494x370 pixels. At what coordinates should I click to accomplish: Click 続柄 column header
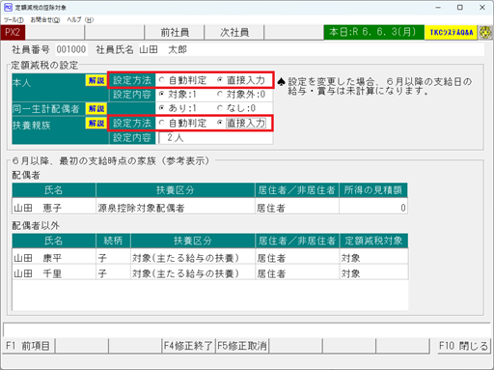click(113, 241)
